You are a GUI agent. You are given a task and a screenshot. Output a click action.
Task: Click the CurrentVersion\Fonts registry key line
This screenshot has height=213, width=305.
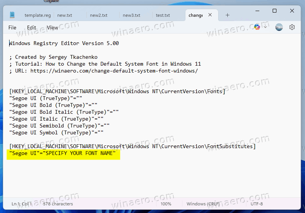click(x=117, y=91)
